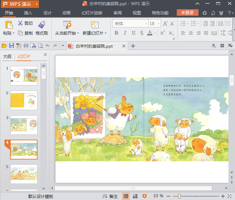Redo action arrow

55,46
